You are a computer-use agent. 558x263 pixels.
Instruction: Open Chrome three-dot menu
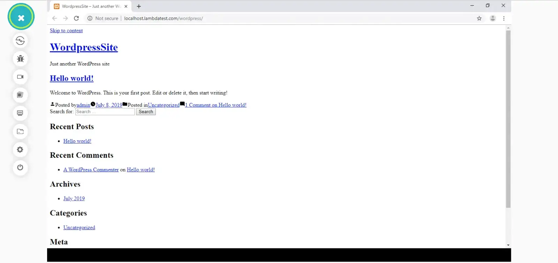[504, 18]
